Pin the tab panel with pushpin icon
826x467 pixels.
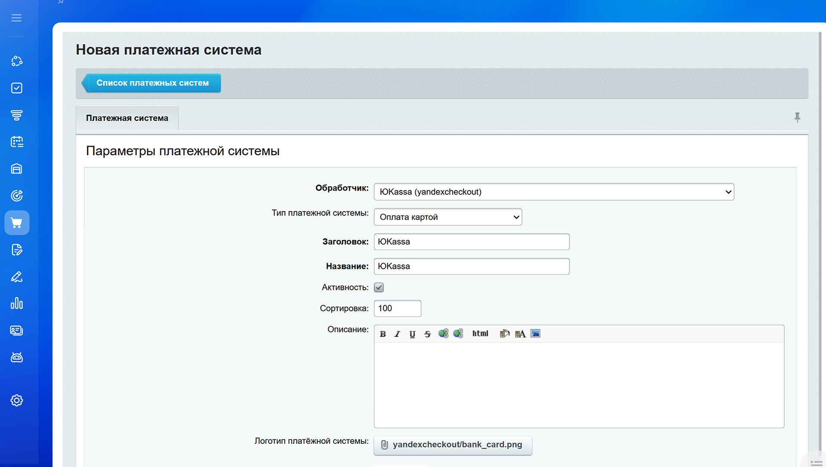pos(797,117)
